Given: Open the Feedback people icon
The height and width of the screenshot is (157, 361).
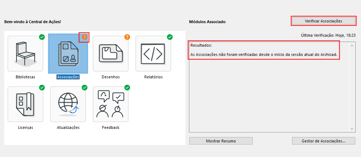Looking at the screenshot, I should pyautogui.click(x=111, y=104).
